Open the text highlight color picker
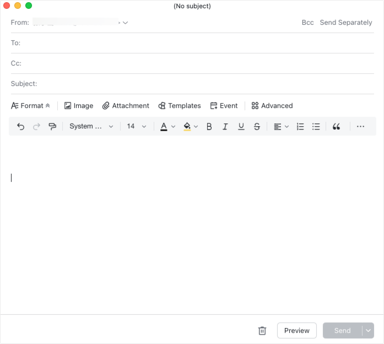The width and height of the screenshot is (384, 344). click(x=190, y=126)
